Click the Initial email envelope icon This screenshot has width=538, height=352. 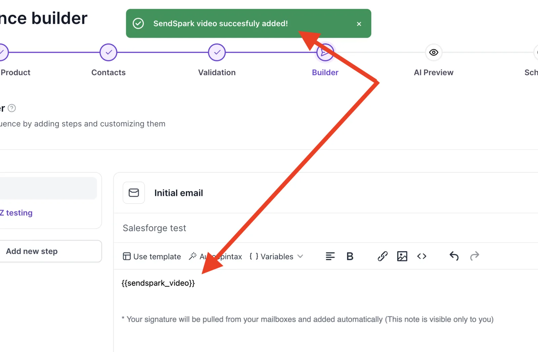[134, 193]
